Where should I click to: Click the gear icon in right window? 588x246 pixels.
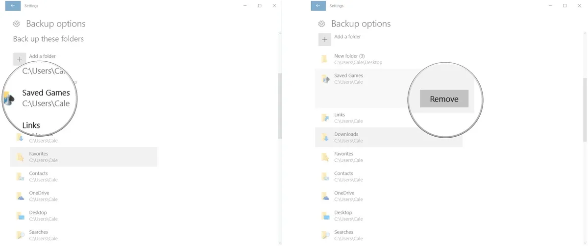321,24
